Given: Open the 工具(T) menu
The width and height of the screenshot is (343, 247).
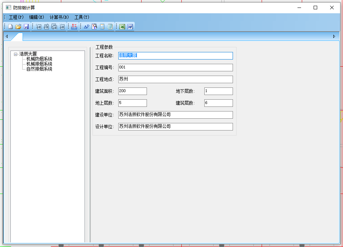Looking at the screenshot, I should [81, 17].
